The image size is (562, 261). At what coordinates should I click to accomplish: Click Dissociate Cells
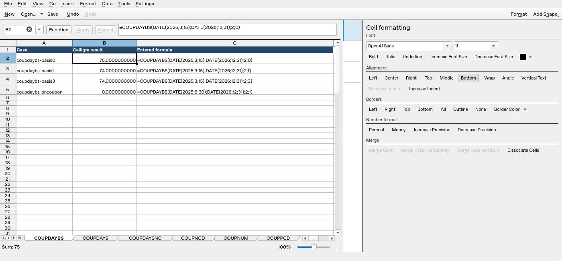pos(523,150)
